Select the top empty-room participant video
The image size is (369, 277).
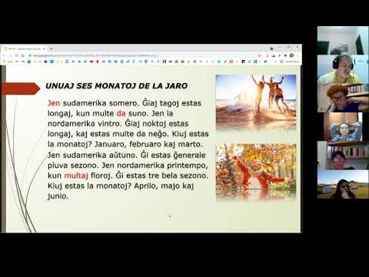click(x=343, y=40)
